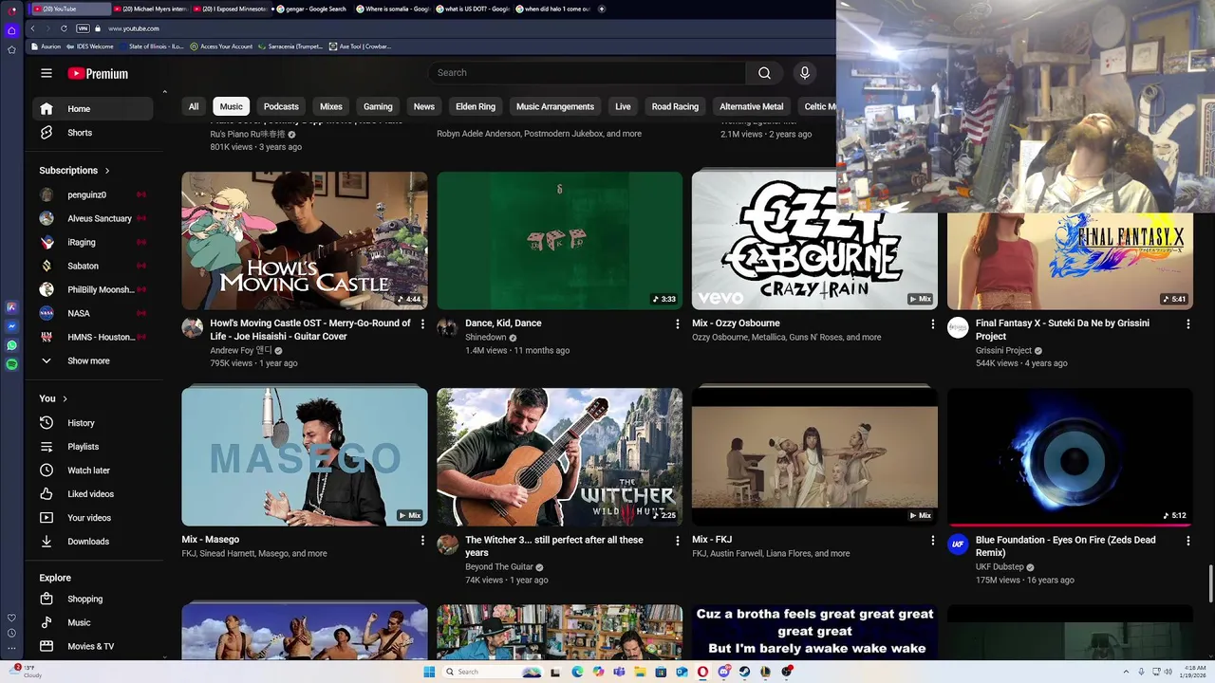Open Messenger in the Opera sidebar
The width and height of the screenshot is (1215, 683).
(11, 326)
